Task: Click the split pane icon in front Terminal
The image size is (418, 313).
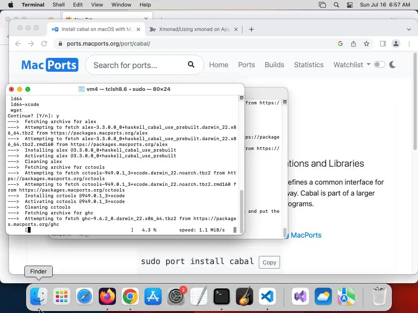Action: (x=242, y=98)
